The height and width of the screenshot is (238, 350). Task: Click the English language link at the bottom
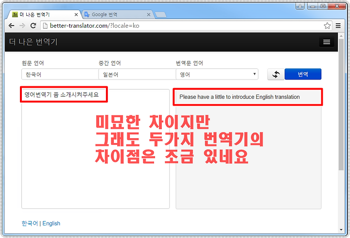click(x=52, y=223)
